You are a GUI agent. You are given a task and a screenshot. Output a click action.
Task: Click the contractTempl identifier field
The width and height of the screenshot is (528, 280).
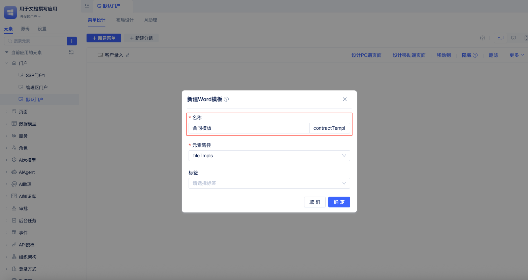[330, 128]
